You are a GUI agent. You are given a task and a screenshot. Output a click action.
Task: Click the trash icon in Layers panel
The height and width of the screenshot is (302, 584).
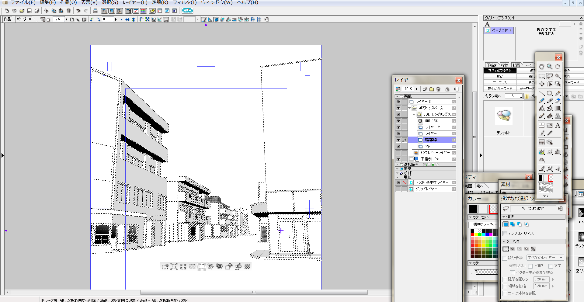tap(438, 89)
